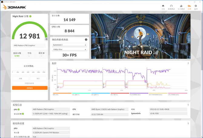Screen dimensions: 203x138
Task: Open the system info three-dot menu
Action: click(x=188, y=105)
